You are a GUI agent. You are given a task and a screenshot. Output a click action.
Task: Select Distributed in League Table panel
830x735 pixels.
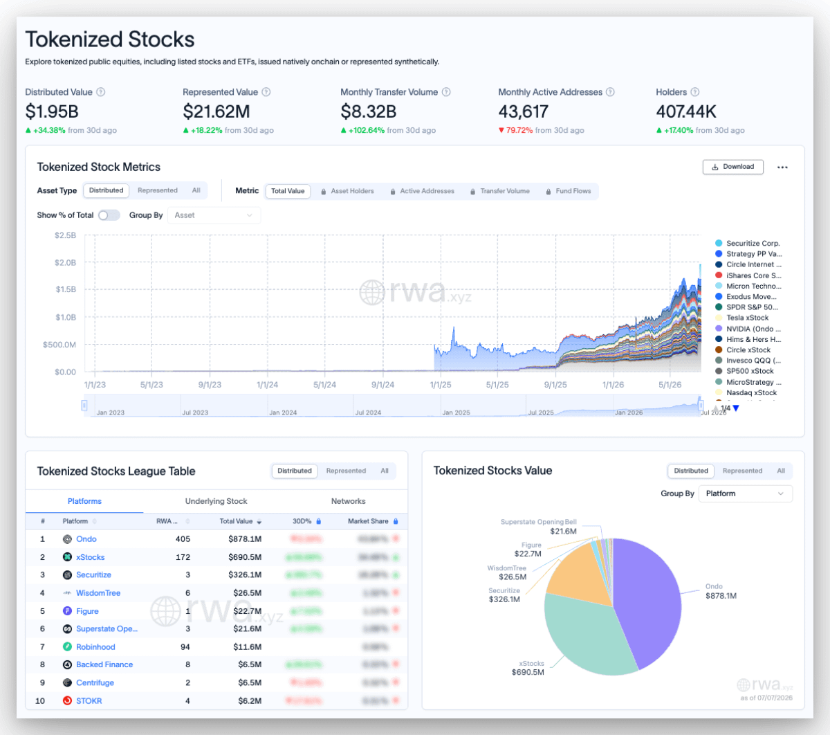point(295,471)
